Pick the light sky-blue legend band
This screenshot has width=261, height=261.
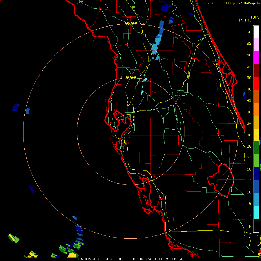(x=256, y=200)
